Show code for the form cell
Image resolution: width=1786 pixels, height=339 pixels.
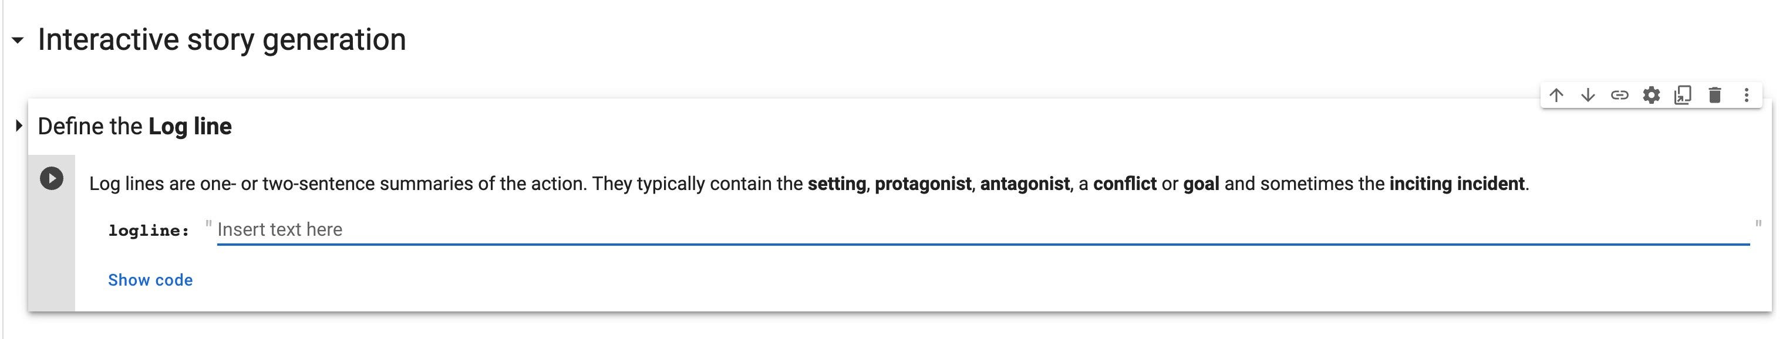pos(150,280)
